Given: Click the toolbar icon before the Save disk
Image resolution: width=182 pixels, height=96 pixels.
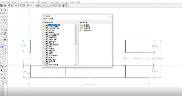Looking at the screenshot, I should 2,5.
